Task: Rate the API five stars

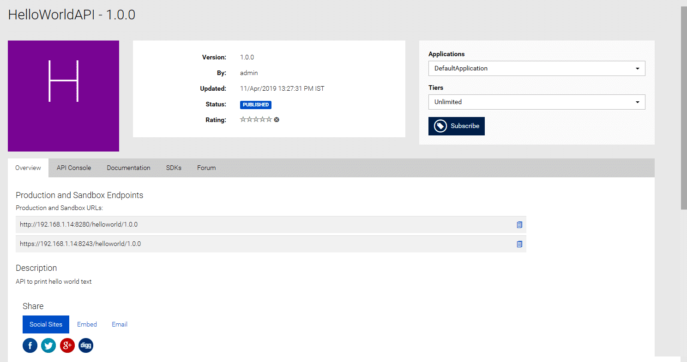Action: click(269, 120)
